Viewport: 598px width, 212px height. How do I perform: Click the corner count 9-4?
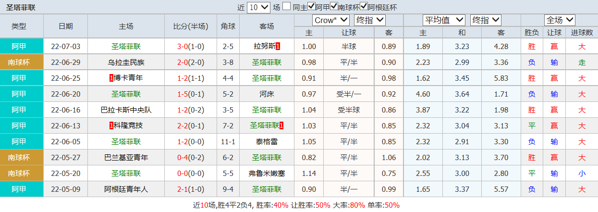click(x=228, y=189)
